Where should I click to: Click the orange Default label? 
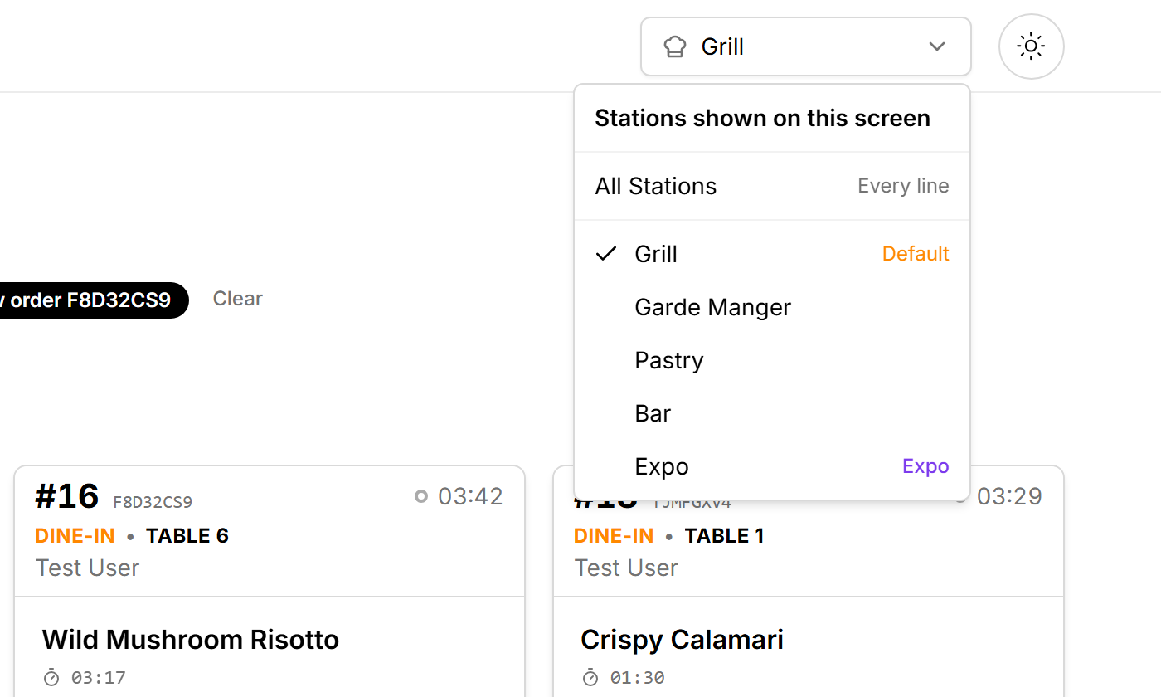(916, 254)
